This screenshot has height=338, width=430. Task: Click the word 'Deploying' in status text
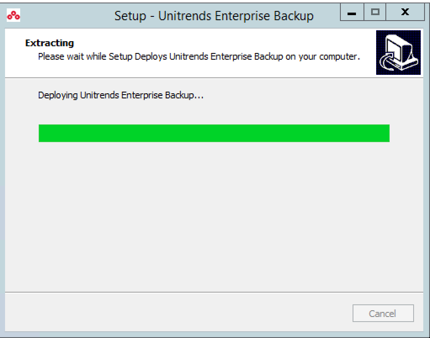[x=58, y=95]
